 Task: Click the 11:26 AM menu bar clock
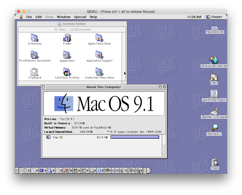194,17
